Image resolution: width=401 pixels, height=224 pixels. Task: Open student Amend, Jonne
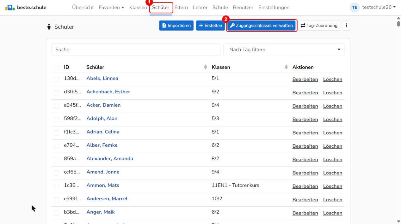pos(103,172)
